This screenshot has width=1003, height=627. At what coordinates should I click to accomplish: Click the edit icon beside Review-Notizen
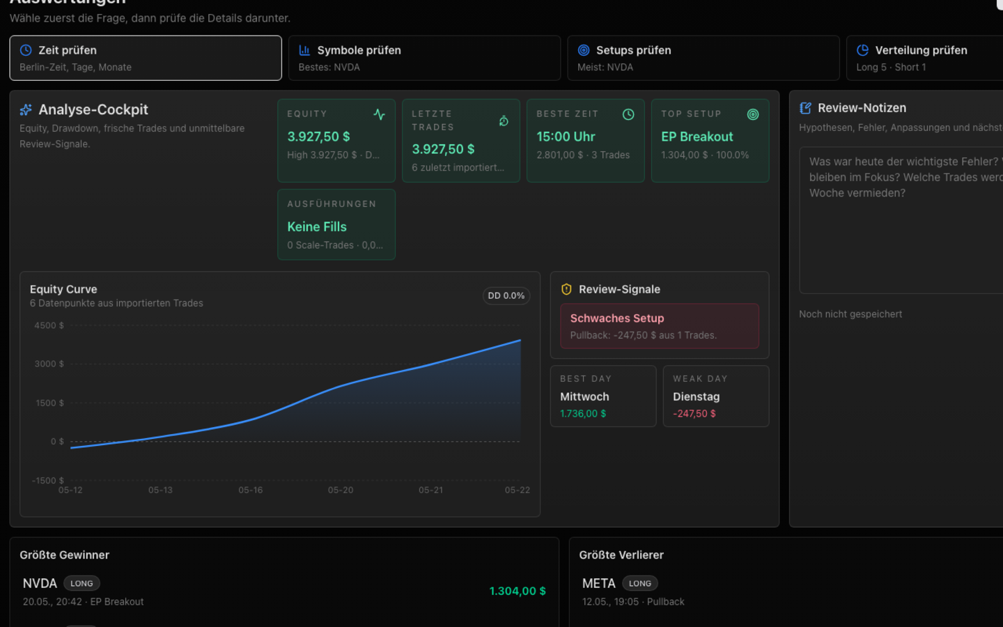pos(806,108)
